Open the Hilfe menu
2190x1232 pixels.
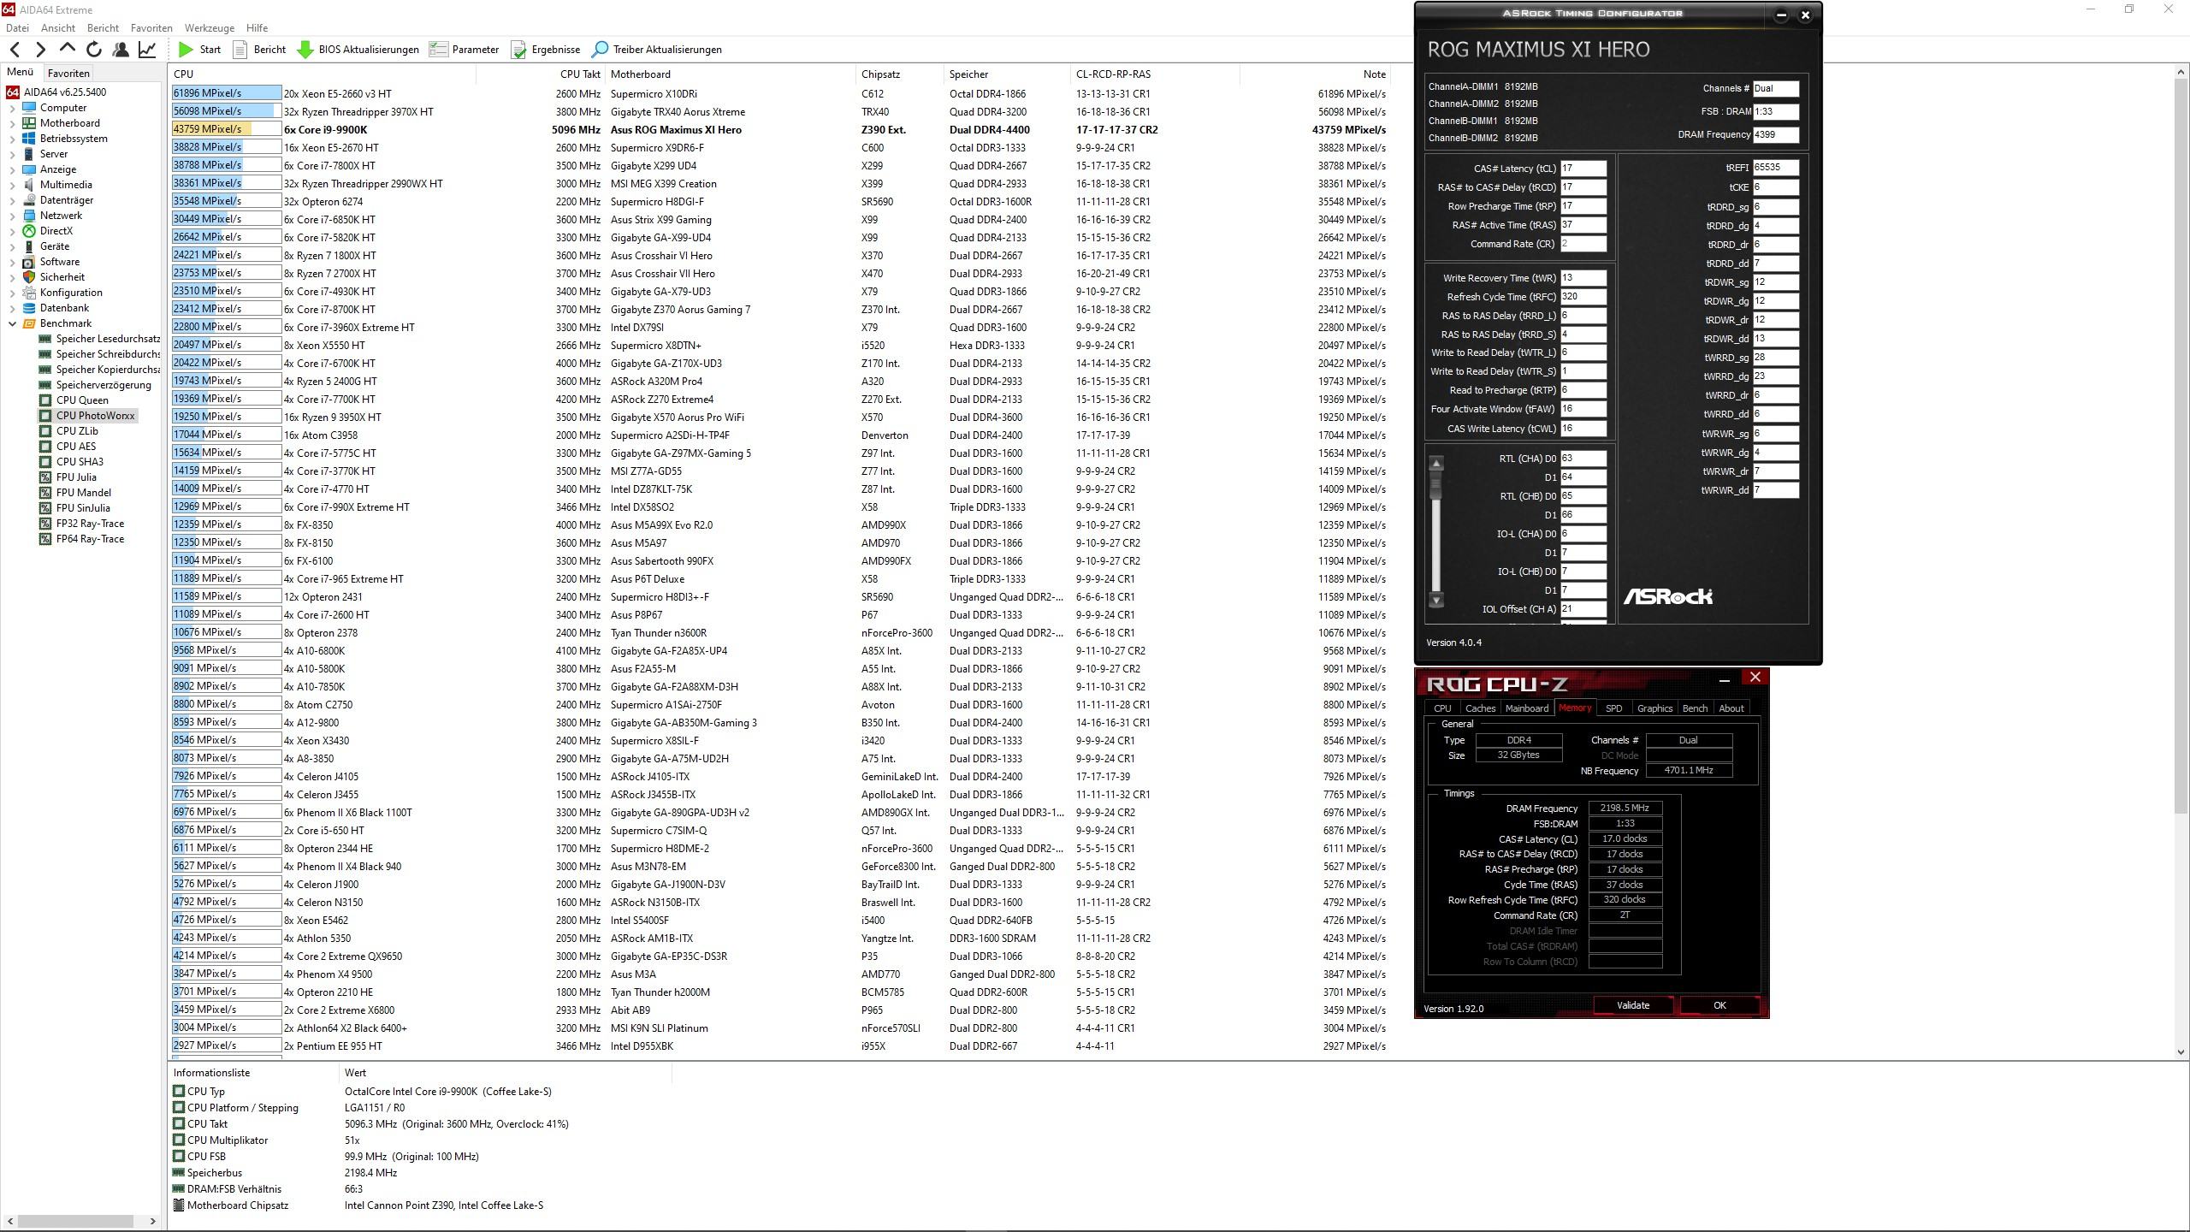pyautogui.click(x=257, y=28)
